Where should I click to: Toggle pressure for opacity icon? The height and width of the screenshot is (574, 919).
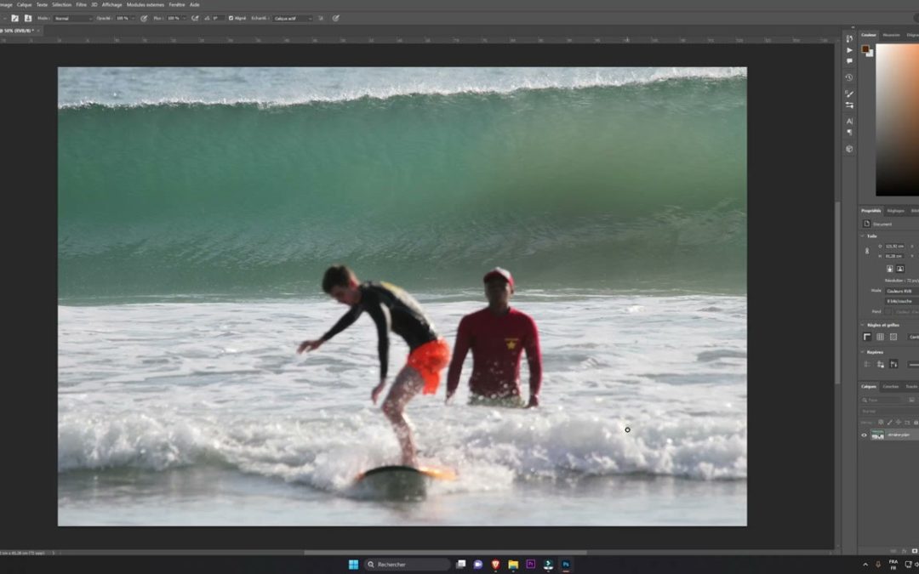click(144, 18)
